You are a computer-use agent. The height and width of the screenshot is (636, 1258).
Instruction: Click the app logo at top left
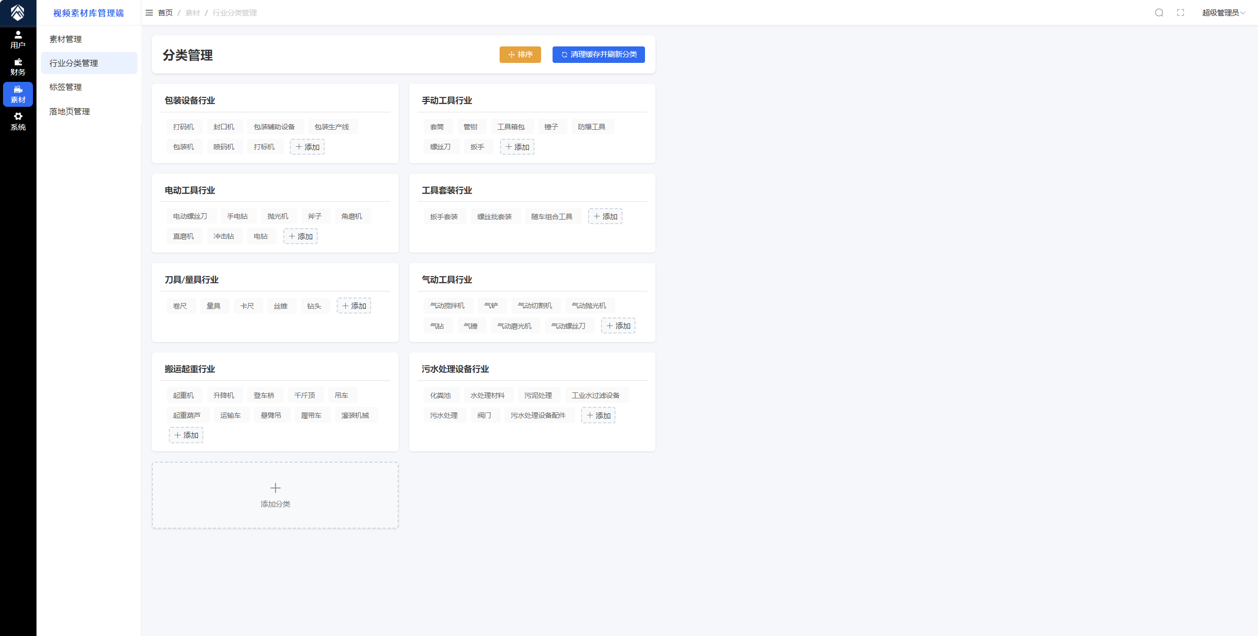[x=18, y=13]
